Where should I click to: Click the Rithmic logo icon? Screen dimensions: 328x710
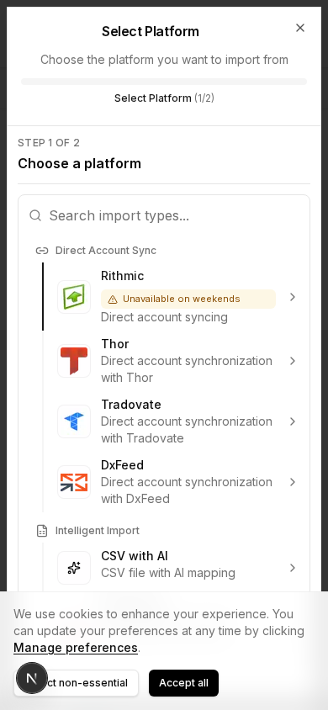click(74, 297)
